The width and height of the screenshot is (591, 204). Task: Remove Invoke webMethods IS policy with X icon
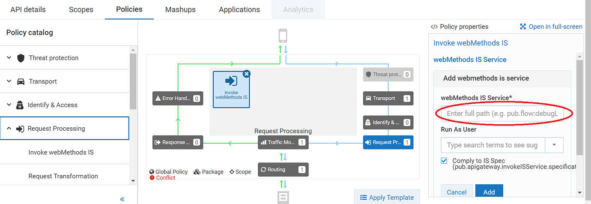click(246, 74)
